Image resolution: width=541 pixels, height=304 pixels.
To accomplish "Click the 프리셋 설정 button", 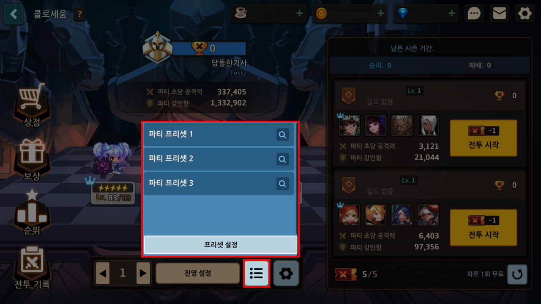I will point(220,245).
